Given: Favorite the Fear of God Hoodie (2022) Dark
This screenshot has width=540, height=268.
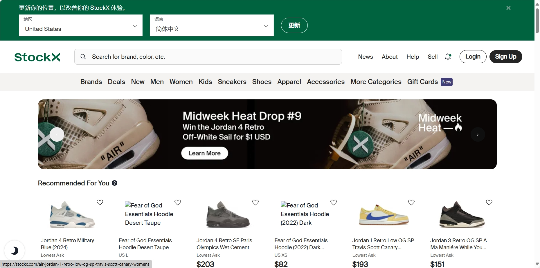Looking at the screenshot, I should pyautogui.click(x=334, y=202).
